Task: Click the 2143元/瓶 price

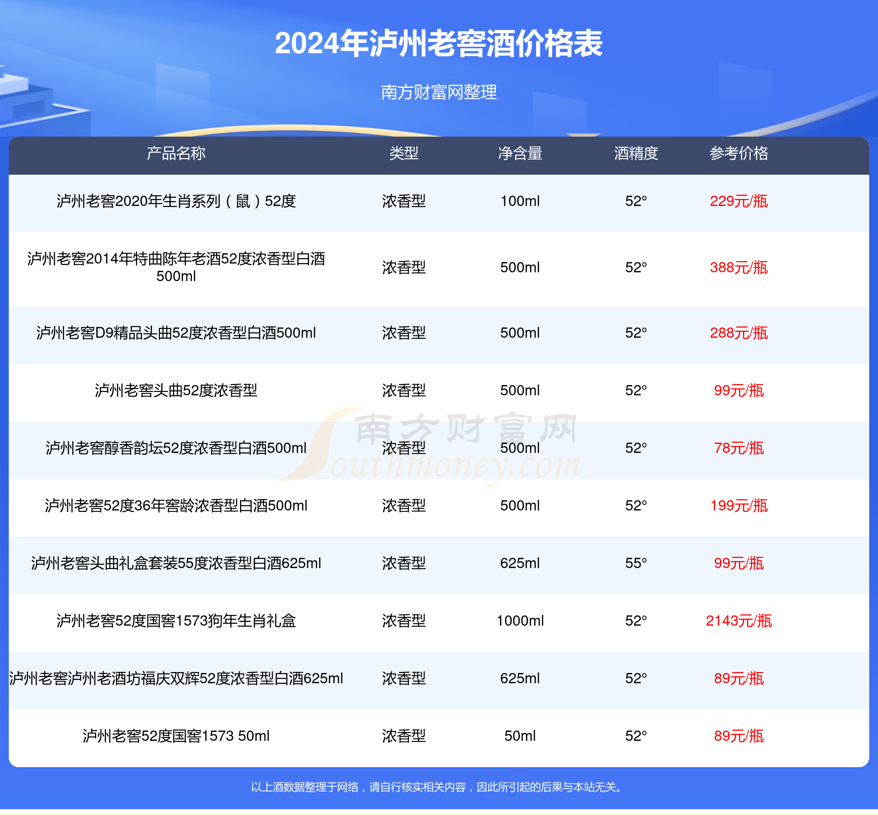Action: point(739,621)
